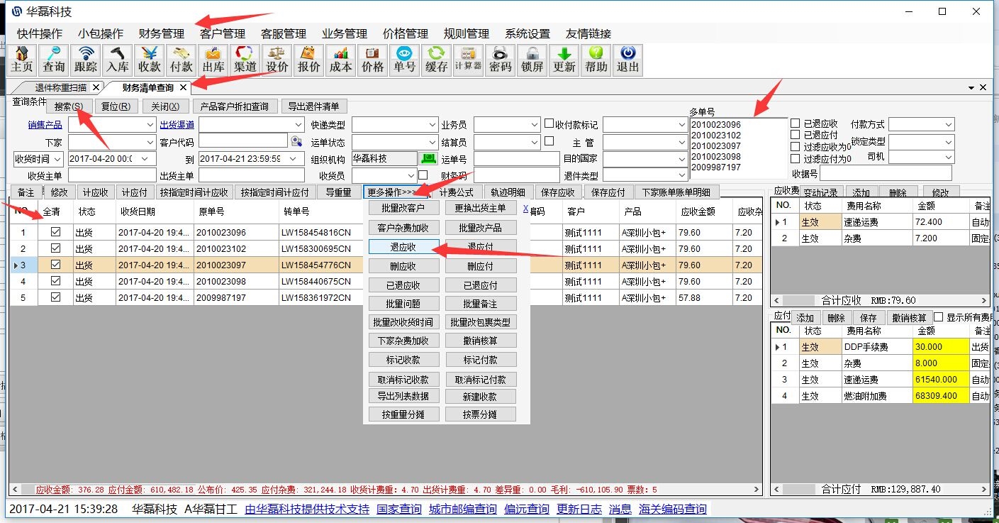Expand the 销售产品 dropdown

(150, 125)
